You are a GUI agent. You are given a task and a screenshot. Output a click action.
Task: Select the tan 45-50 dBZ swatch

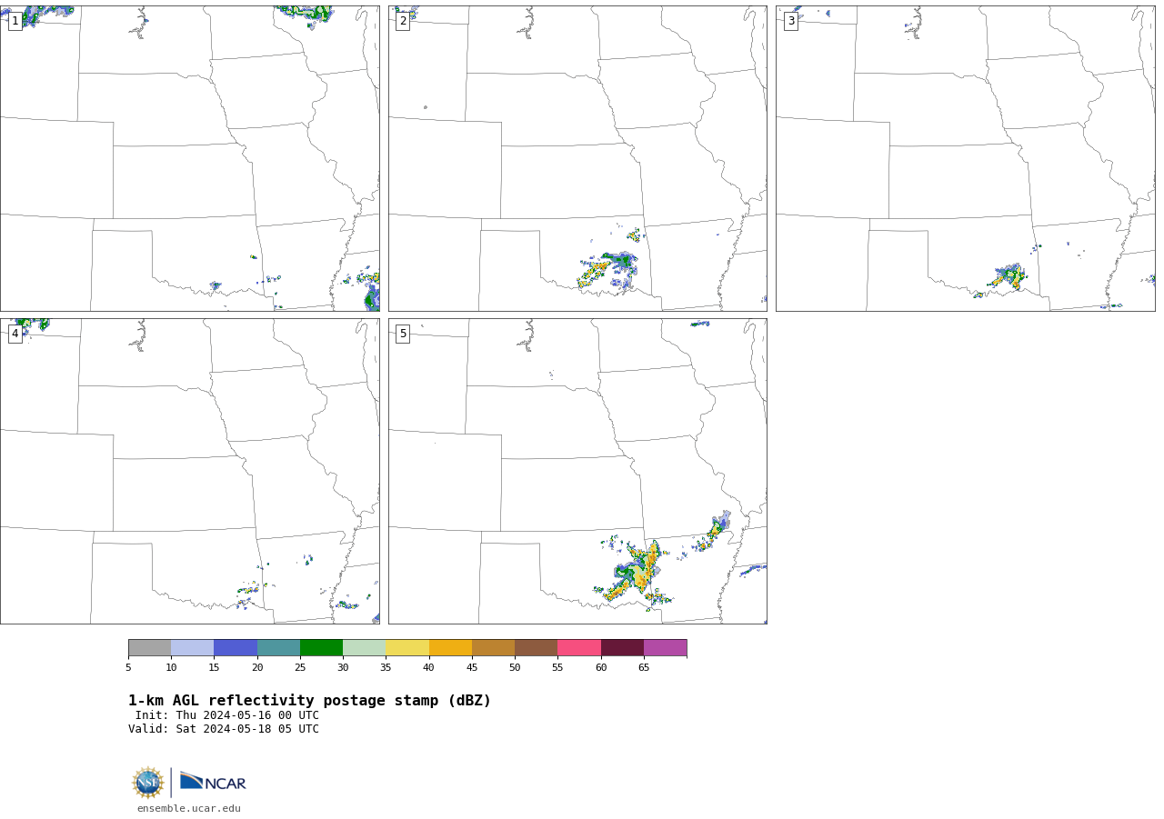coord(493,648)
